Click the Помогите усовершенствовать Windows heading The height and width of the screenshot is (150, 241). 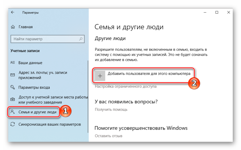coord(141,128)
